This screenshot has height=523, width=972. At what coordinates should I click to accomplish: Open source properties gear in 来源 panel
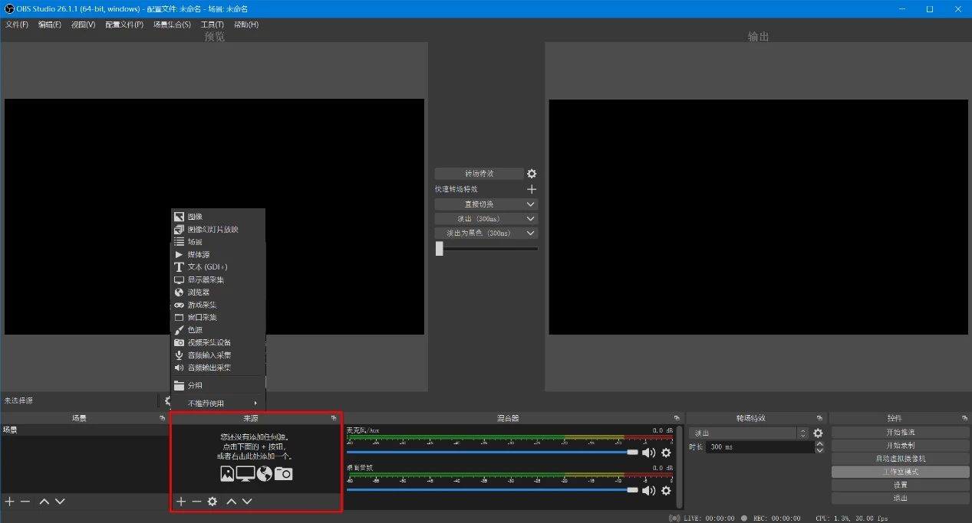pyautogui.click(x=213, y=502)
